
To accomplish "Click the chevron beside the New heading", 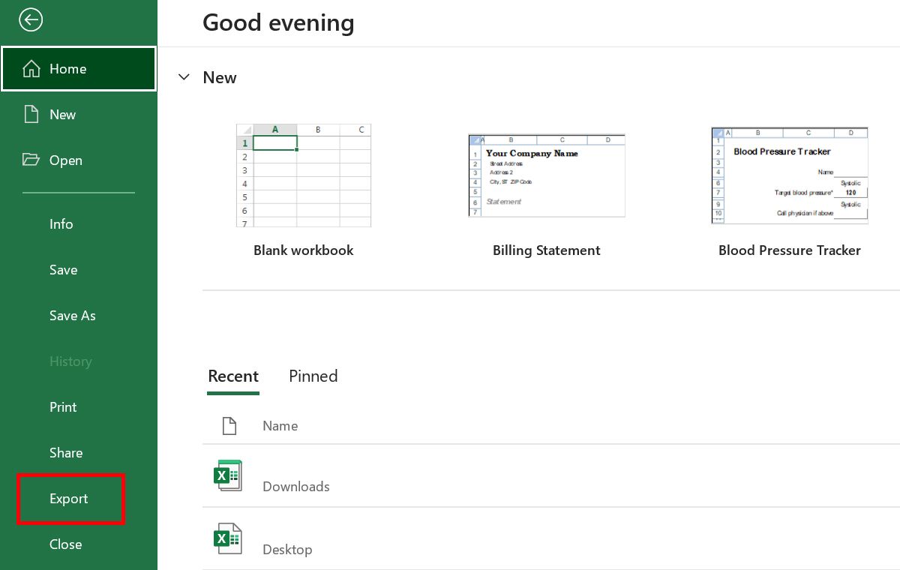I will (x=184, y=77).
